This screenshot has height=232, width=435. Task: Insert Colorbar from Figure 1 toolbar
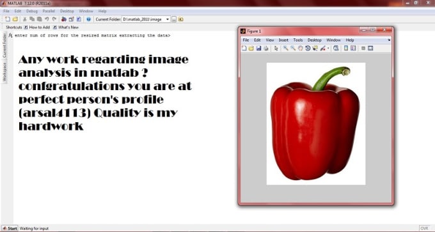point(346,48)
